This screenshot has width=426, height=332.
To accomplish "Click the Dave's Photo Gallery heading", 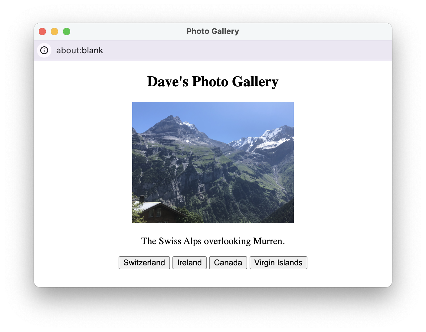I will coord(213,81).
